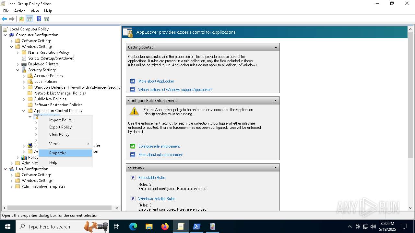Toggle the Show/Hide Console Tree icon
The image size is (415, 233).
(x=30, y=19)
